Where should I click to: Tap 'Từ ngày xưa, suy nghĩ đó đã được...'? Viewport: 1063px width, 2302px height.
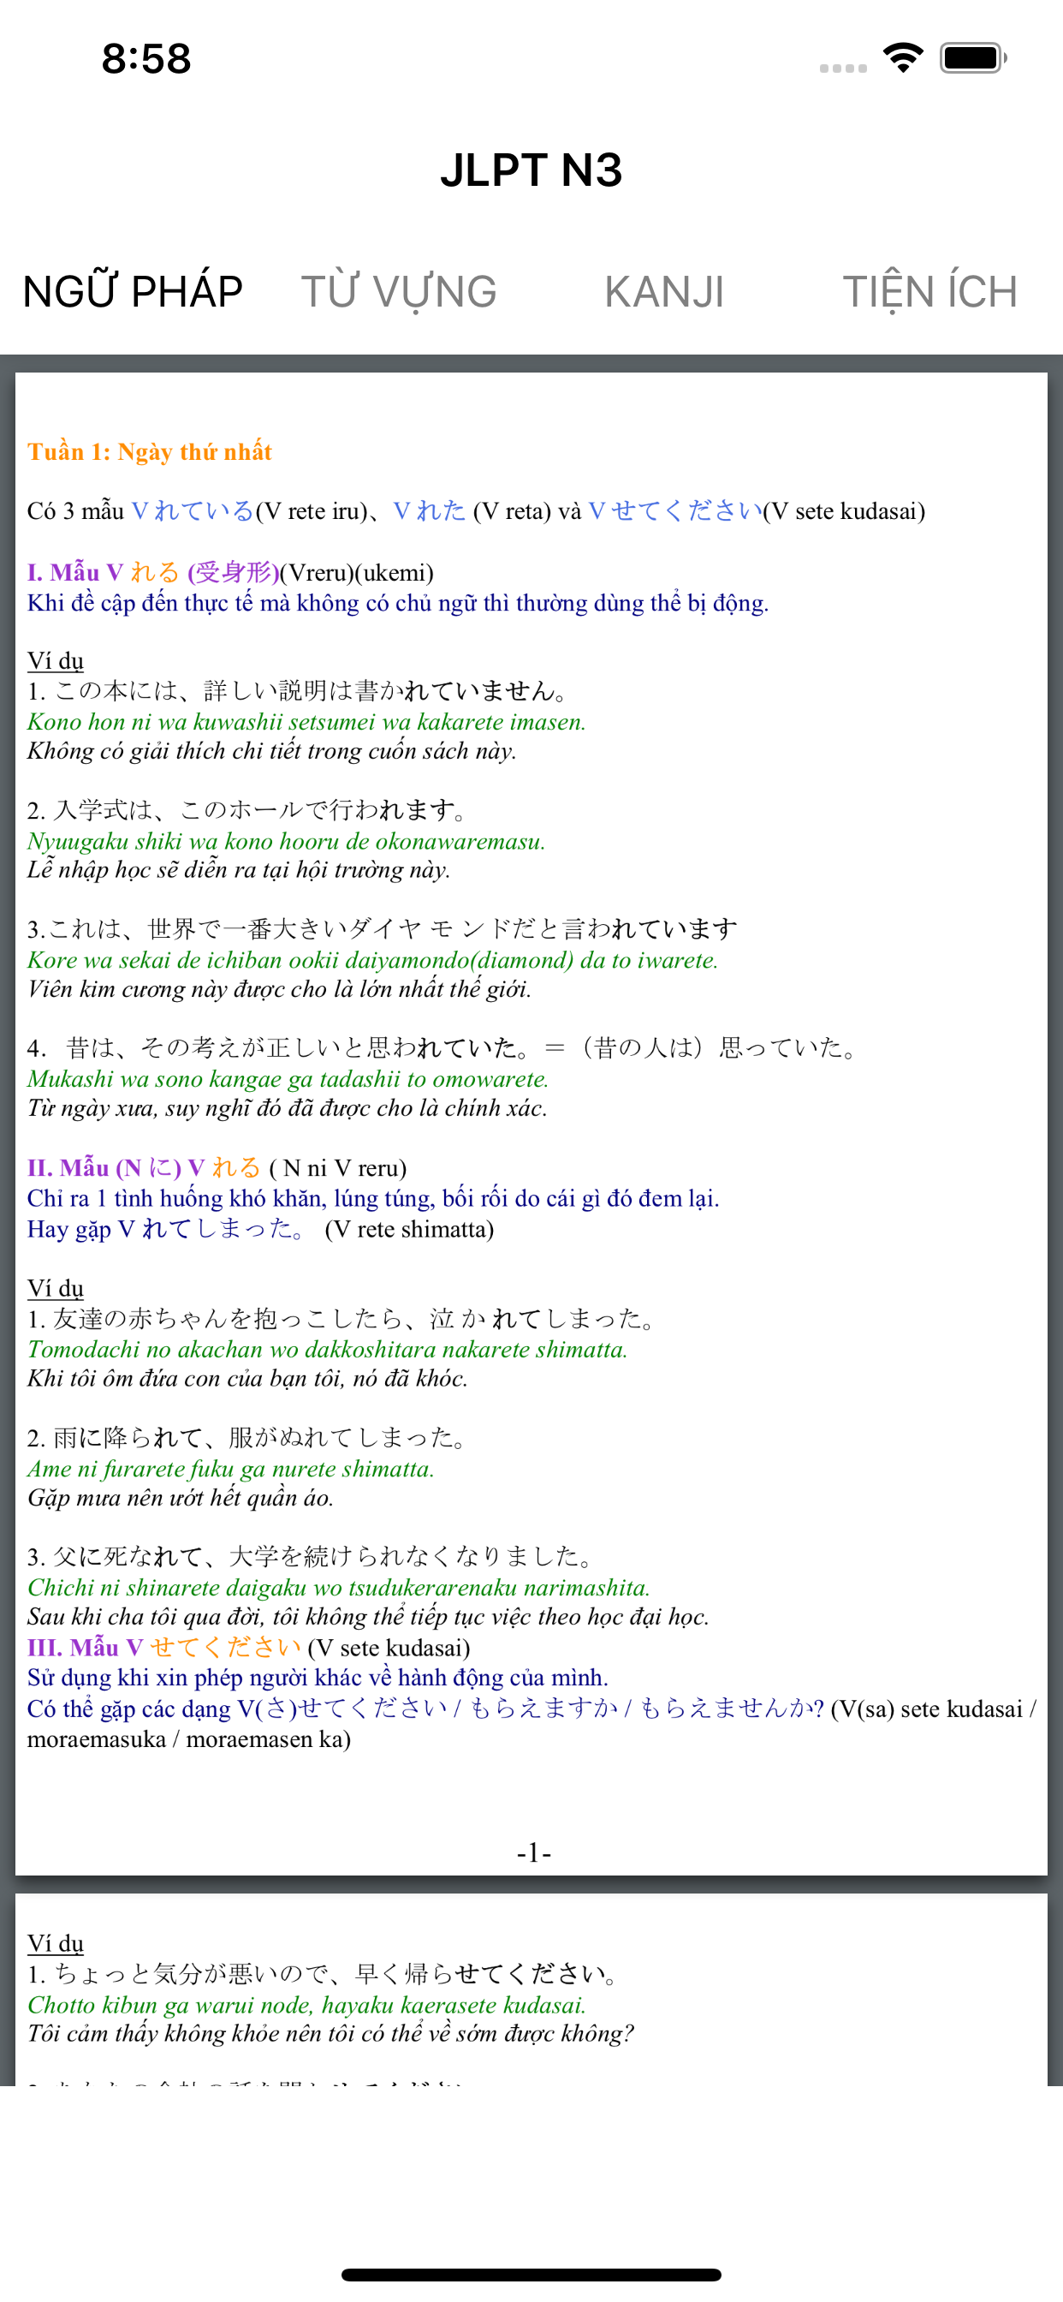(x=287, y=1109)
